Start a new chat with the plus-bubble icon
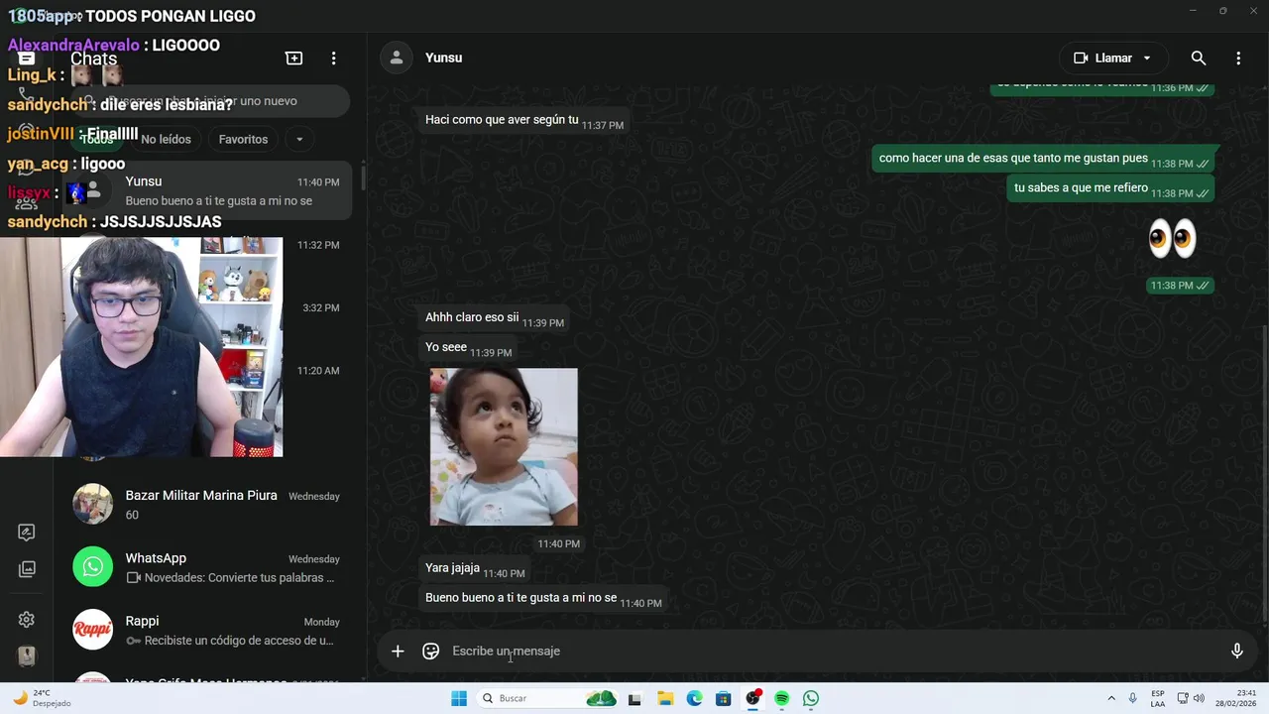The image size is (1269, 714). pos(293,58)
